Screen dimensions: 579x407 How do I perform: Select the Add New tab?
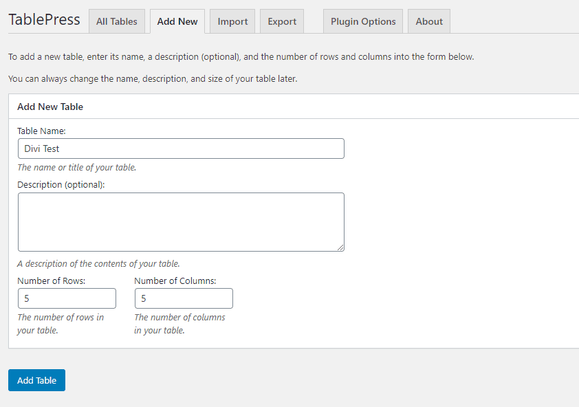[177, 21]
